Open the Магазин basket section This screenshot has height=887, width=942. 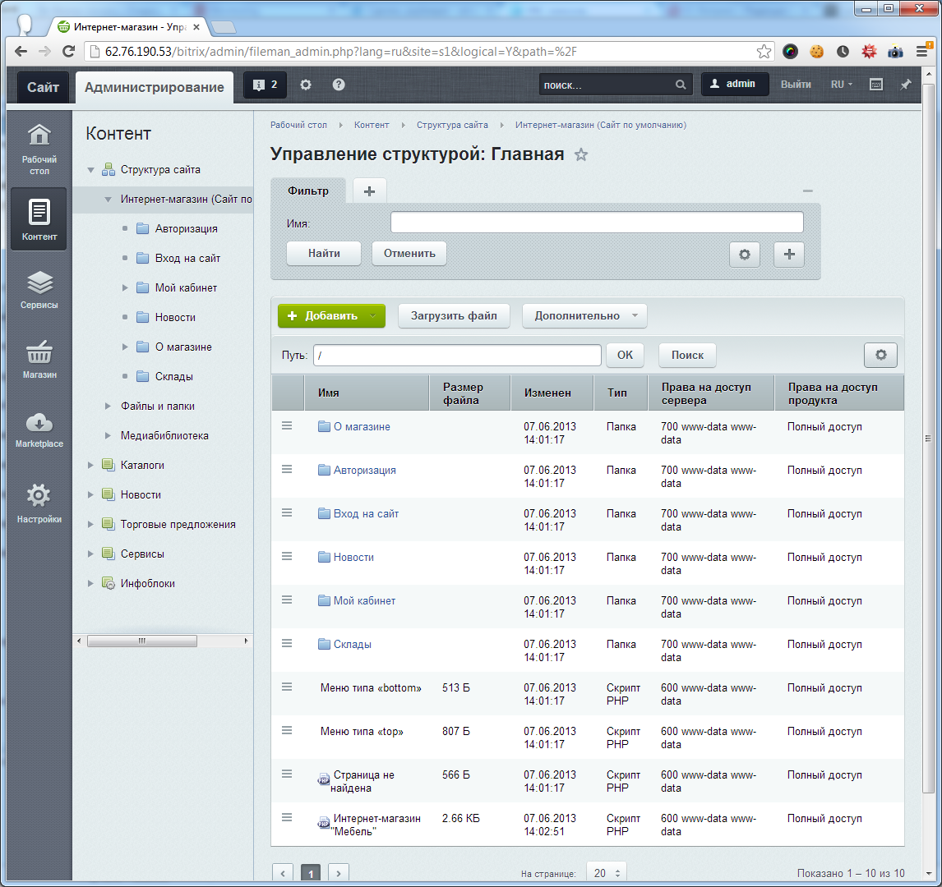(39, 360)
